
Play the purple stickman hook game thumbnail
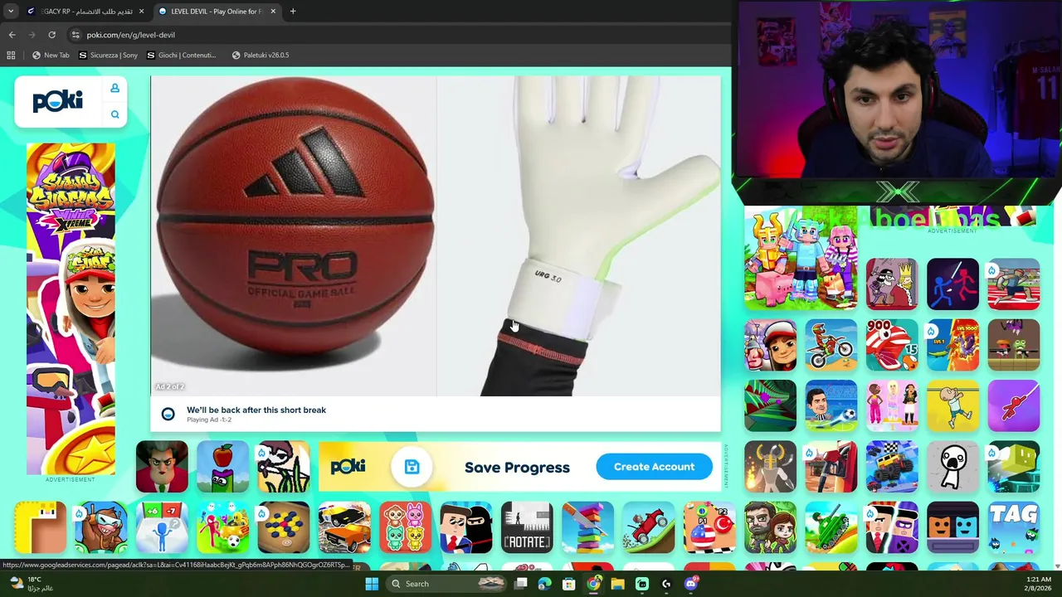[1013, 405]
